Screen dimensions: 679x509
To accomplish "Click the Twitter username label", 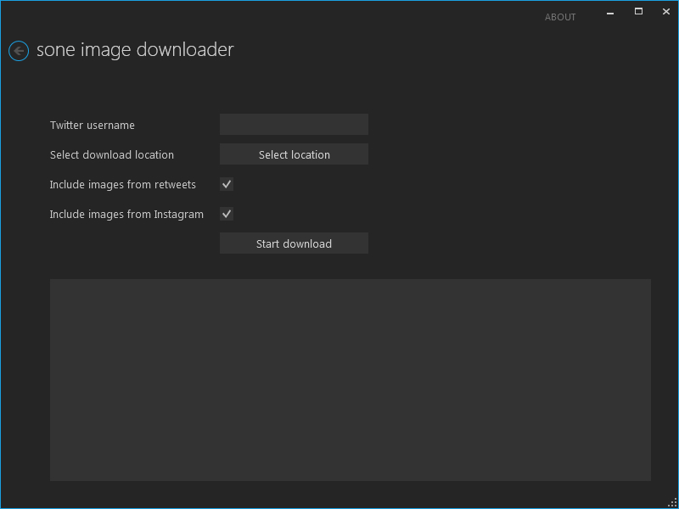I will pyautogui.click(x=92, y=125).
